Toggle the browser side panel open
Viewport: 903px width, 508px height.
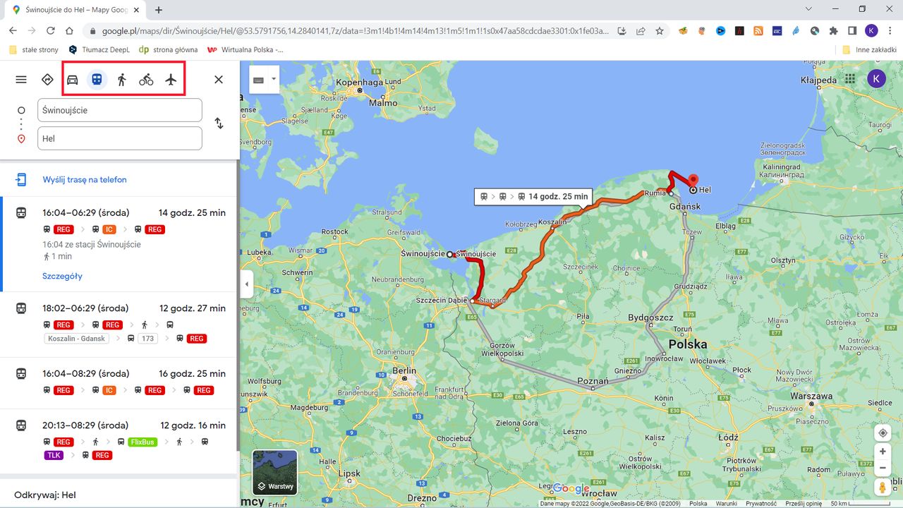[852, 30]
